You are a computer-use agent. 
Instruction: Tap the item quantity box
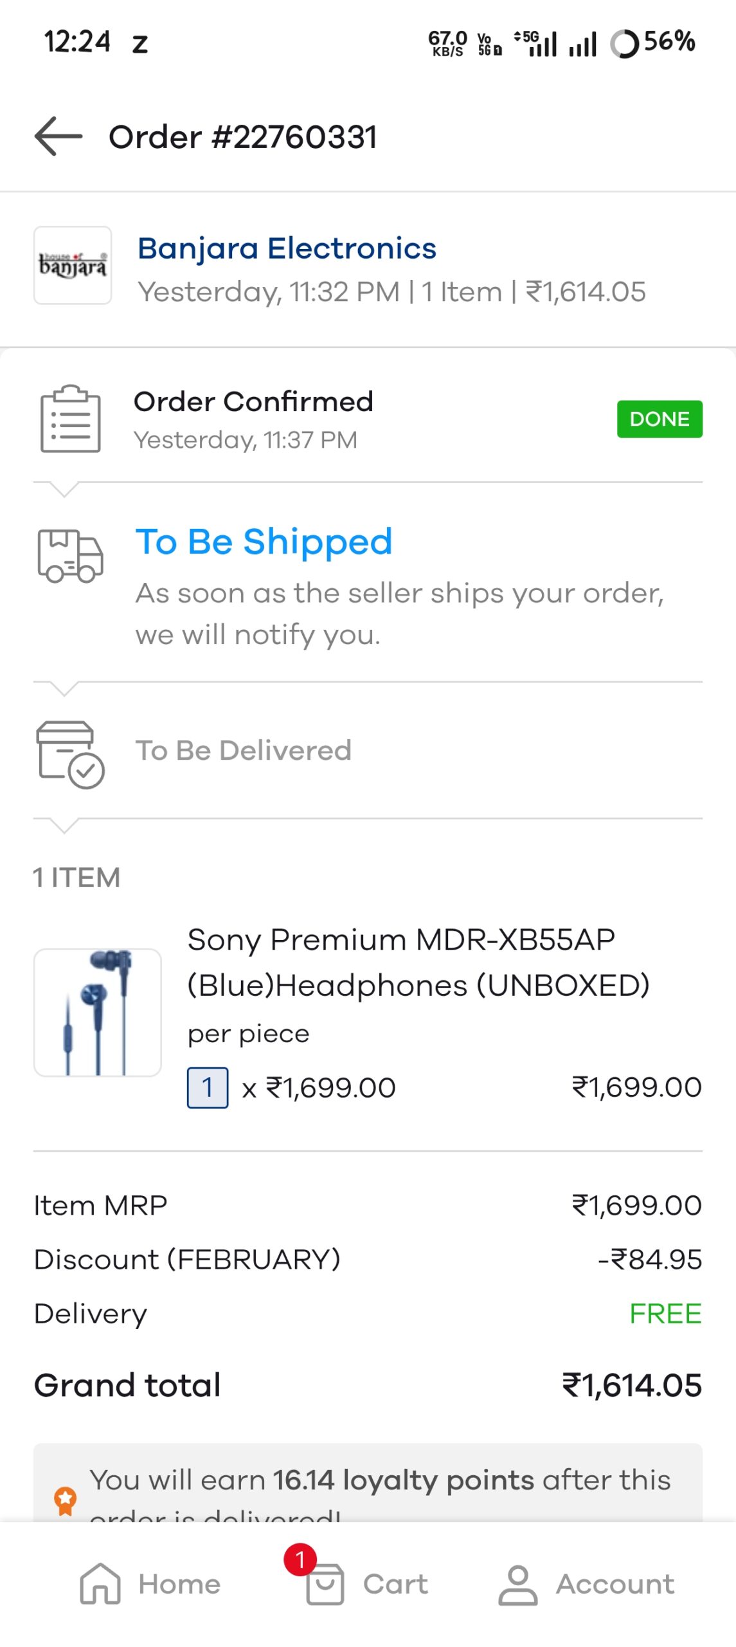point(207,1087)
